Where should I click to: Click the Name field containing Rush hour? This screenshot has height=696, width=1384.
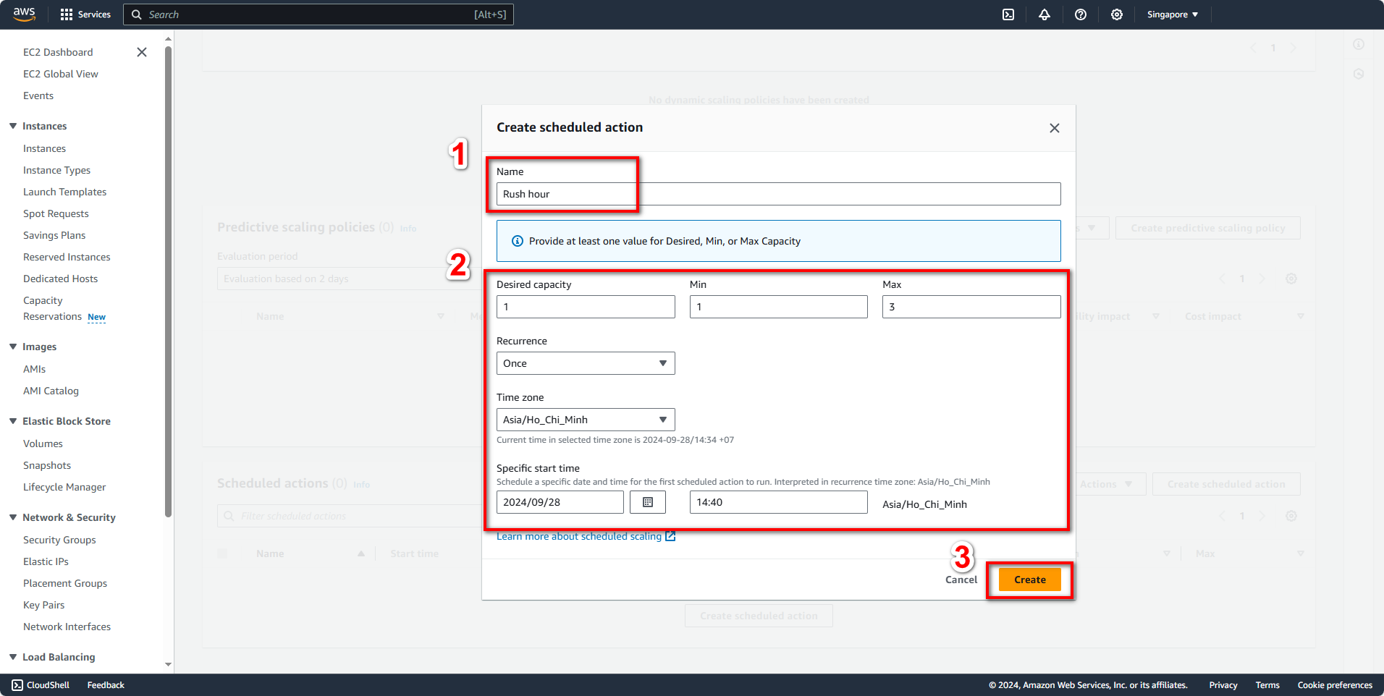pos(777,194)
